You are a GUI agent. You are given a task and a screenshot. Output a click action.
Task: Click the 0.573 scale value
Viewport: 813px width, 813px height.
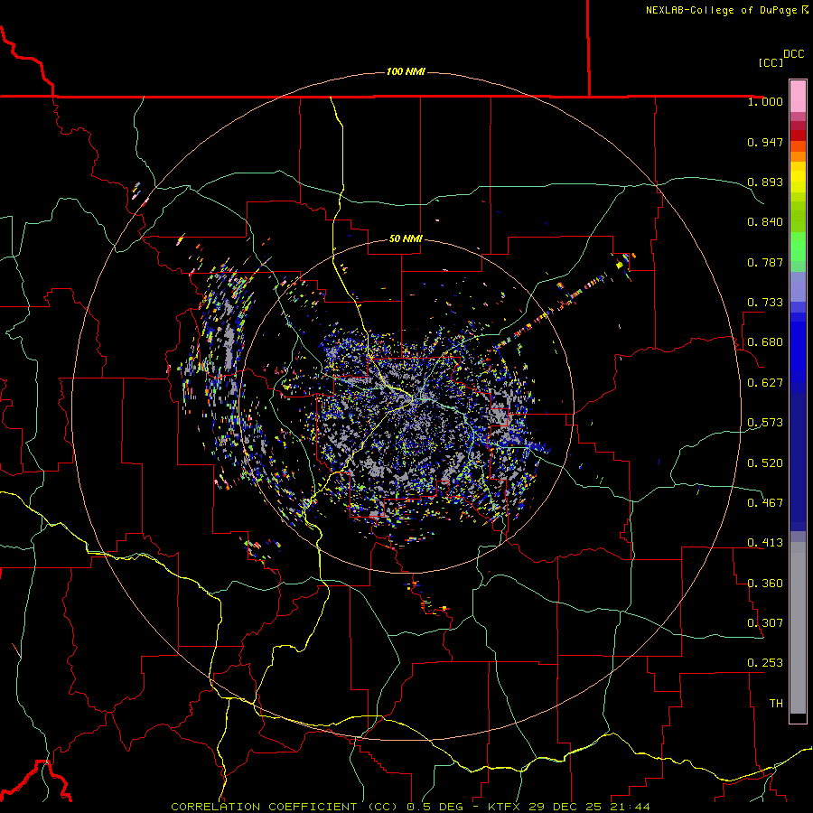(765, 423)
